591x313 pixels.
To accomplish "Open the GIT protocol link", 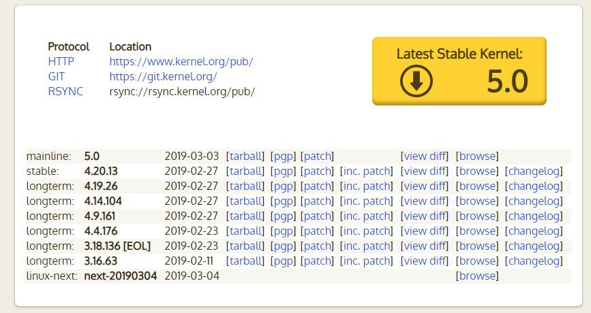I will pos(56,76).
